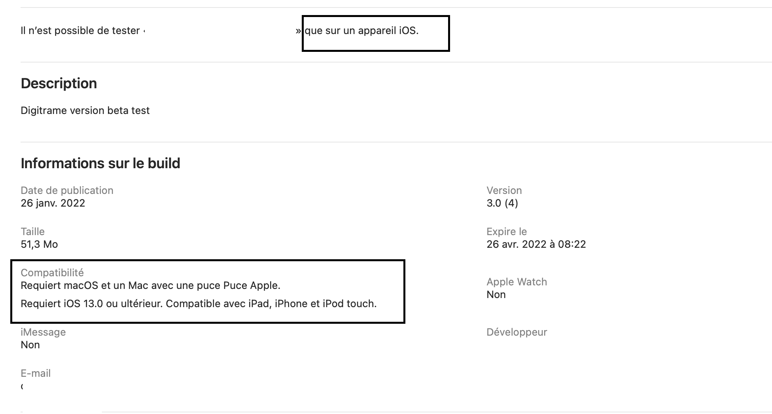The width and height of the screenshot is (772, 414).
Task: Click the "Requiert macOS et un Mac" line
Action: point(150,285)
